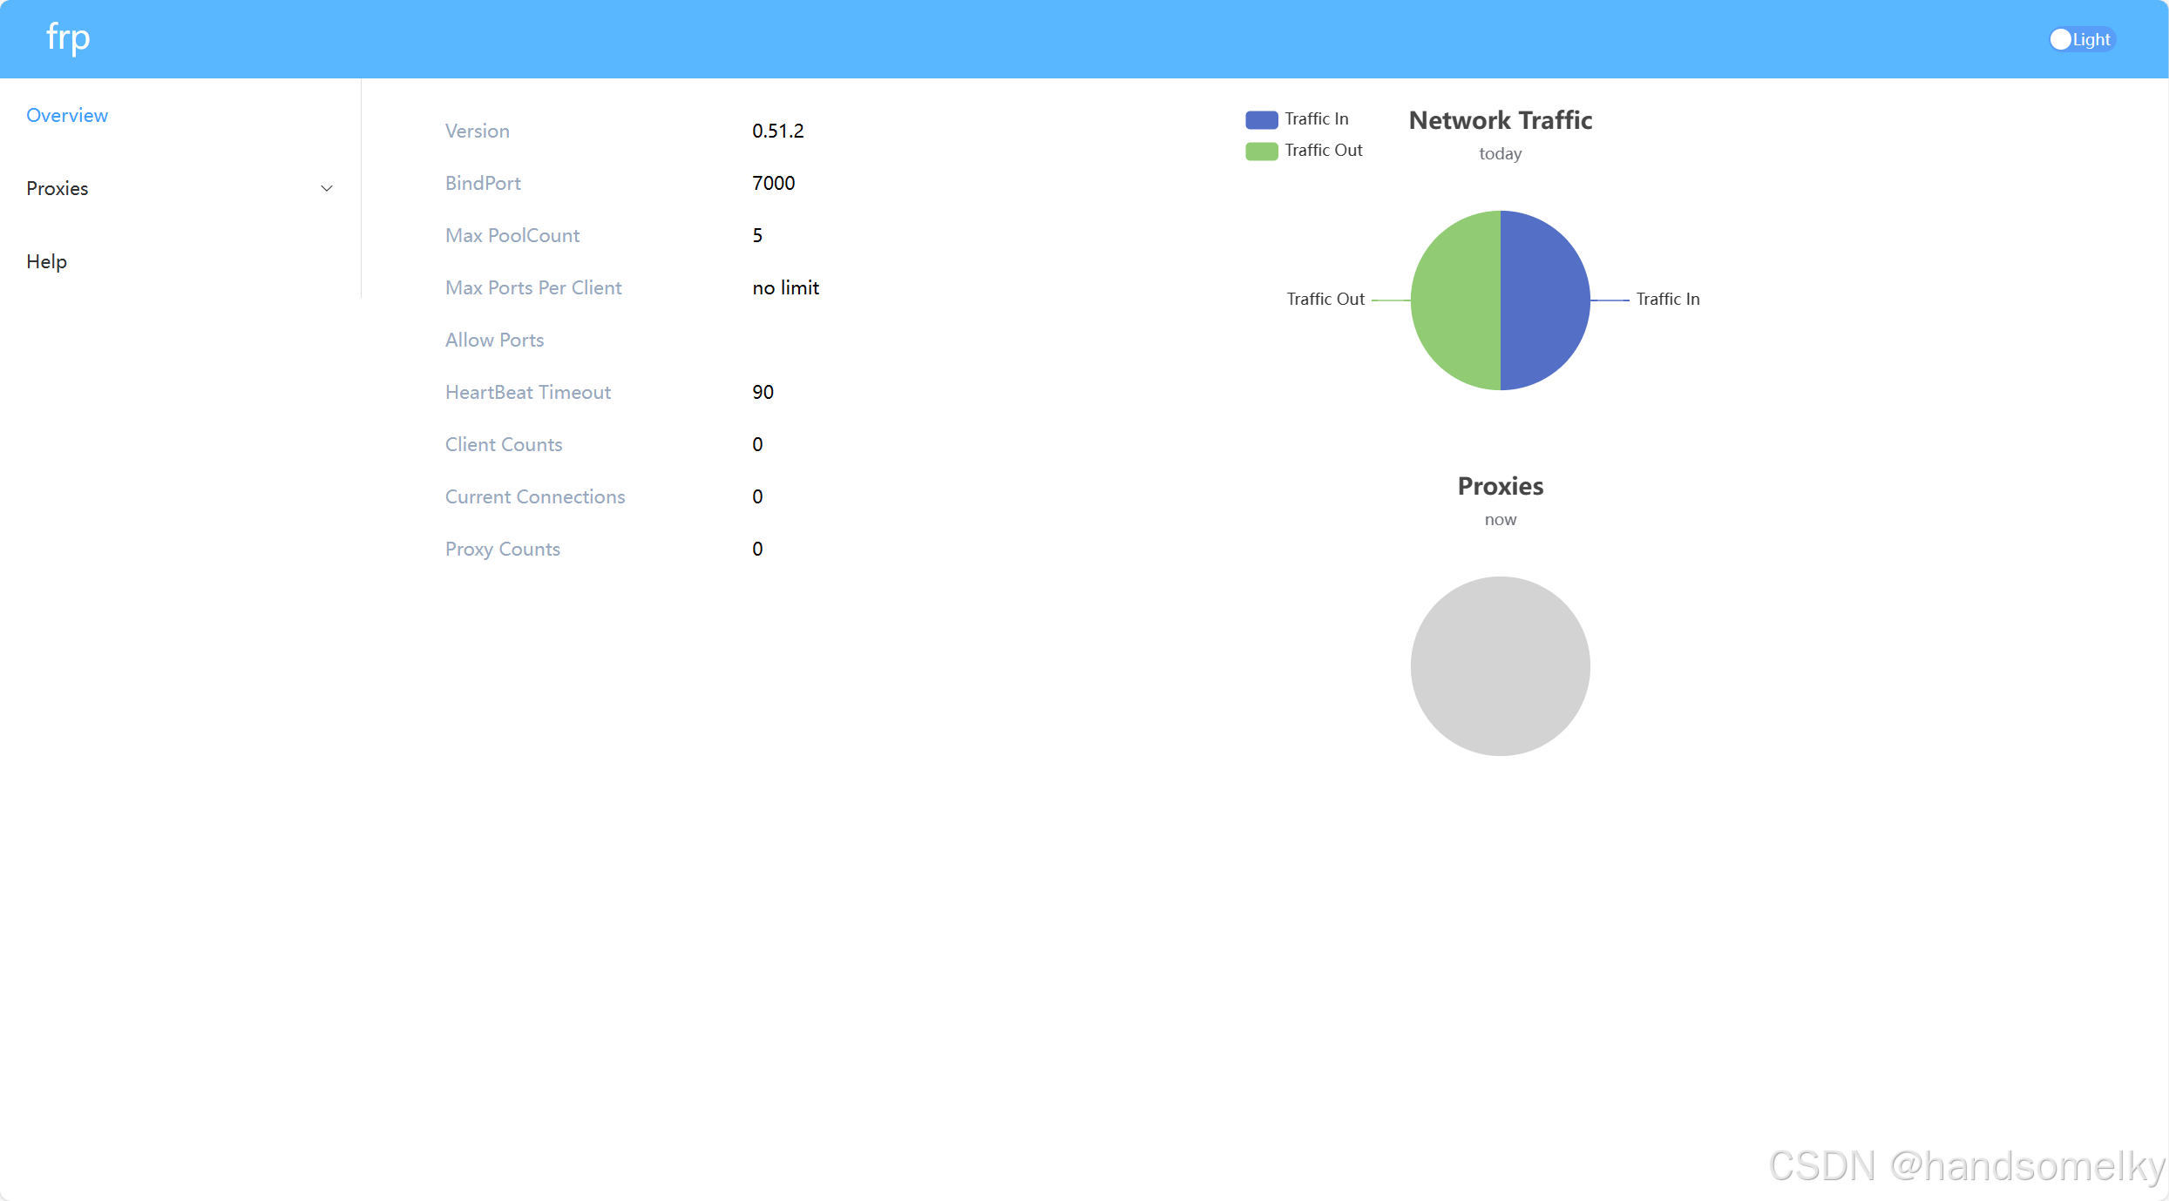The height and width of the screenshot is (1201, 2169).
Task: Click the Proxies pie chart area
Action: click(1501, 665)
